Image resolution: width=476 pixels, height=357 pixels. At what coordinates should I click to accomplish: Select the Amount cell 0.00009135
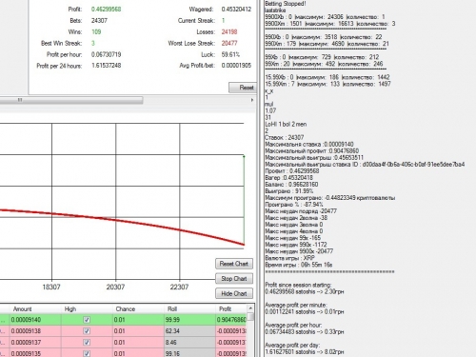[x=35, y=353]
